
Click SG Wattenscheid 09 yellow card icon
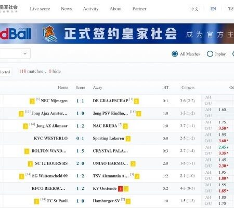(x=21, y=176)
